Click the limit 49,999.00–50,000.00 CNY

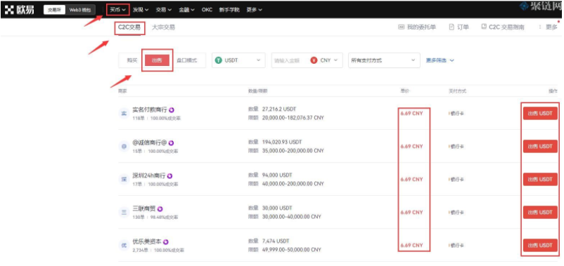292,250
